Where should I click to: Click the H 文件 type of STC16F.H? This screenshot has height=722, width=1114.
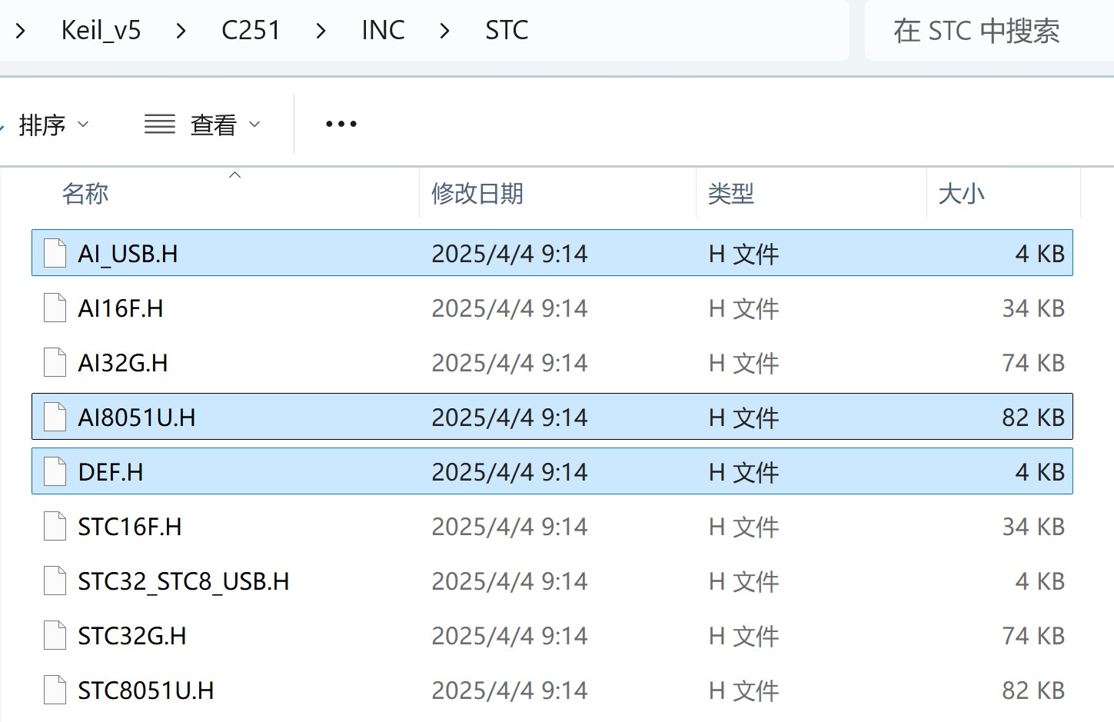pos(743,527)
